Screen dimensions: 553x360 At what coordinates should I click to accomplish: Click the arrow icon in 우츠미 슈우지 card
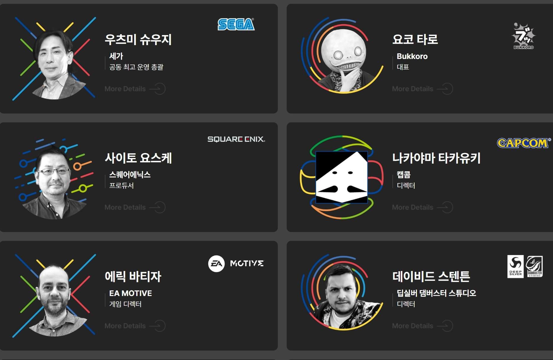click(157, 89)
